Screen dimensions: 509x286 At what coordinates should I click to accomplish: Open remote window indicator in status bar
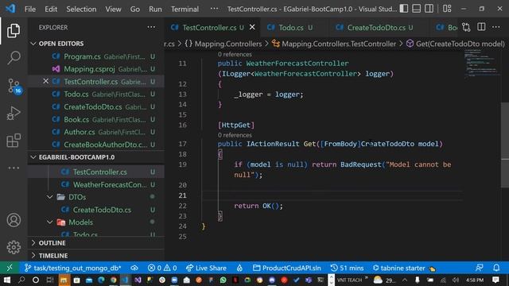10,268
